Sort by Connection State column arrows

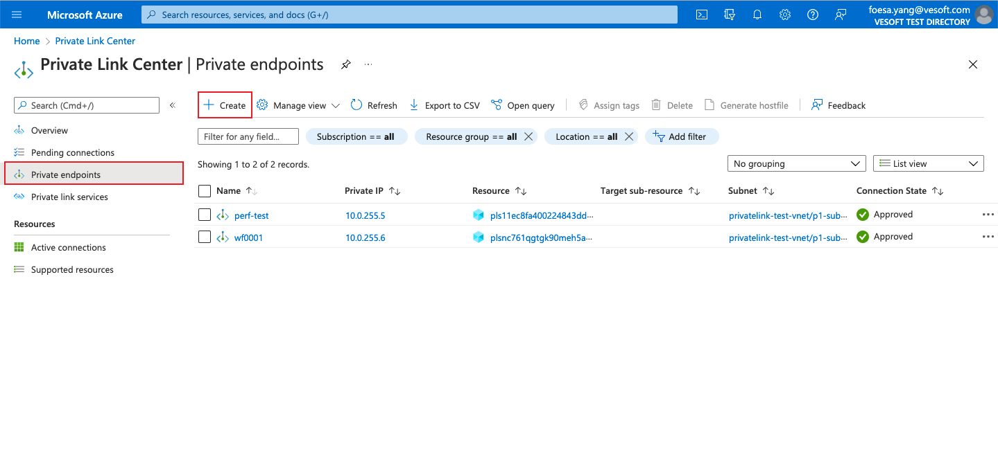click(x=938, y=191)
